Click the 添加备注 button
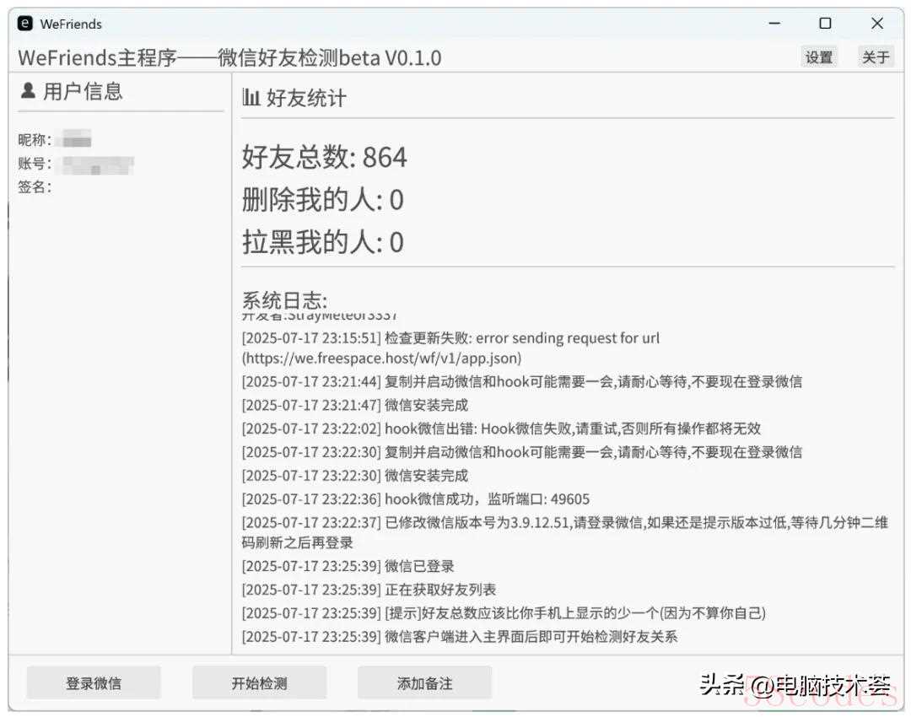 click(x=424, y=682)
